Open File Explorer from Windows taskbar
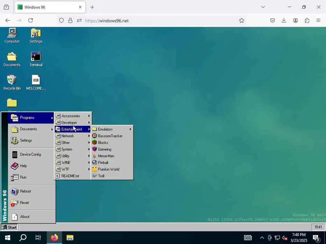326x244 pixels. pyautogui.click(x=70, y=238)
